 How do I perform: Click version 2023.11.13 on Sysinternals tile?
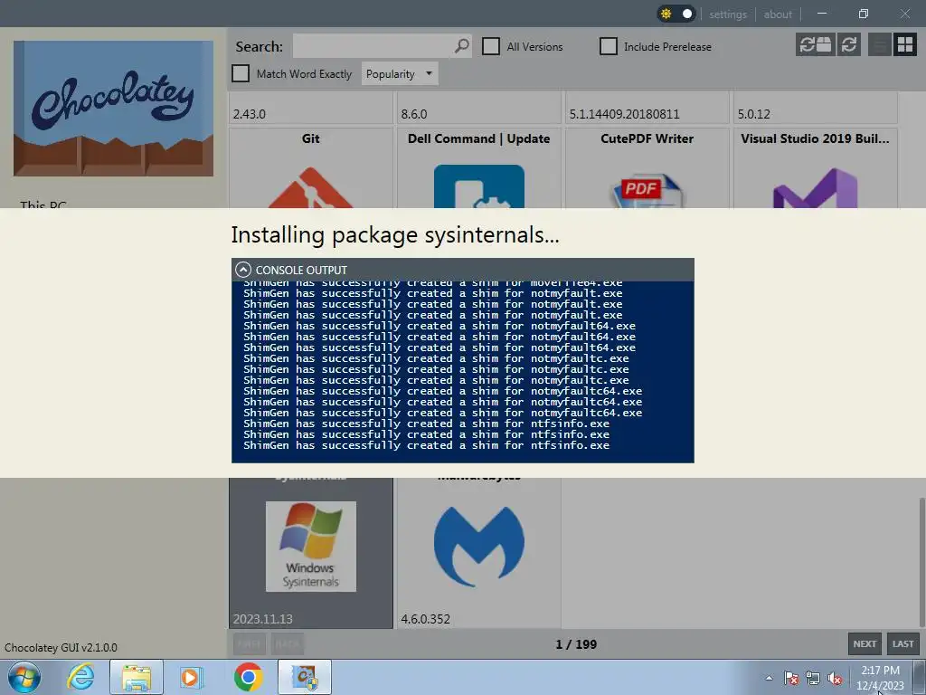point(263,619)
